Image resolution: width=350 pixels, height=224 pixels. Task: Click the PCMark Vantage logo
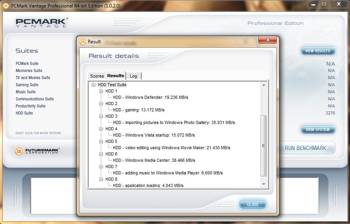[42, 23]
